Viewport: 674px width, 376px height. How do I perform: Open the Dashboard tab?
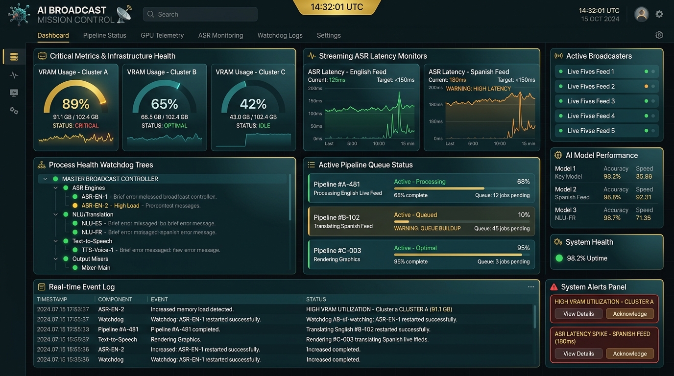pos(53,35)
